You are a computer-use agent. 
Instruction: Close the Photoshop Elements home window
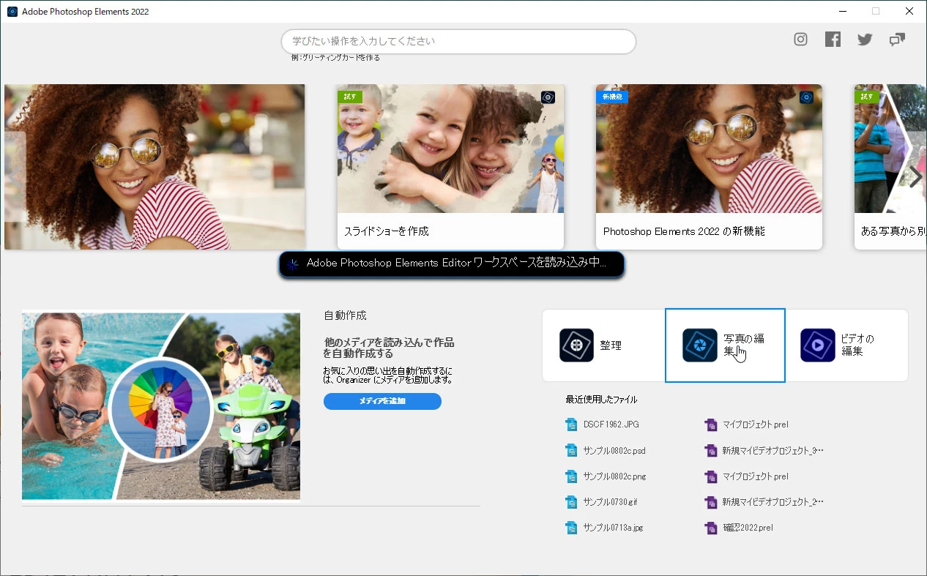point(909,11)
